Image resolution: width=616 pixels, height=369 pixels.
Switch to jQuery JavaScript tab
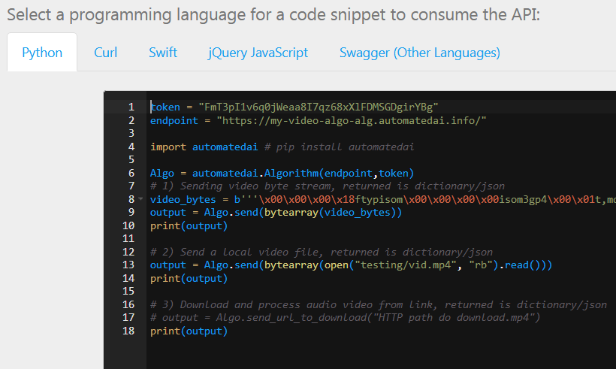pyautogui.click(x=258, y=53)
